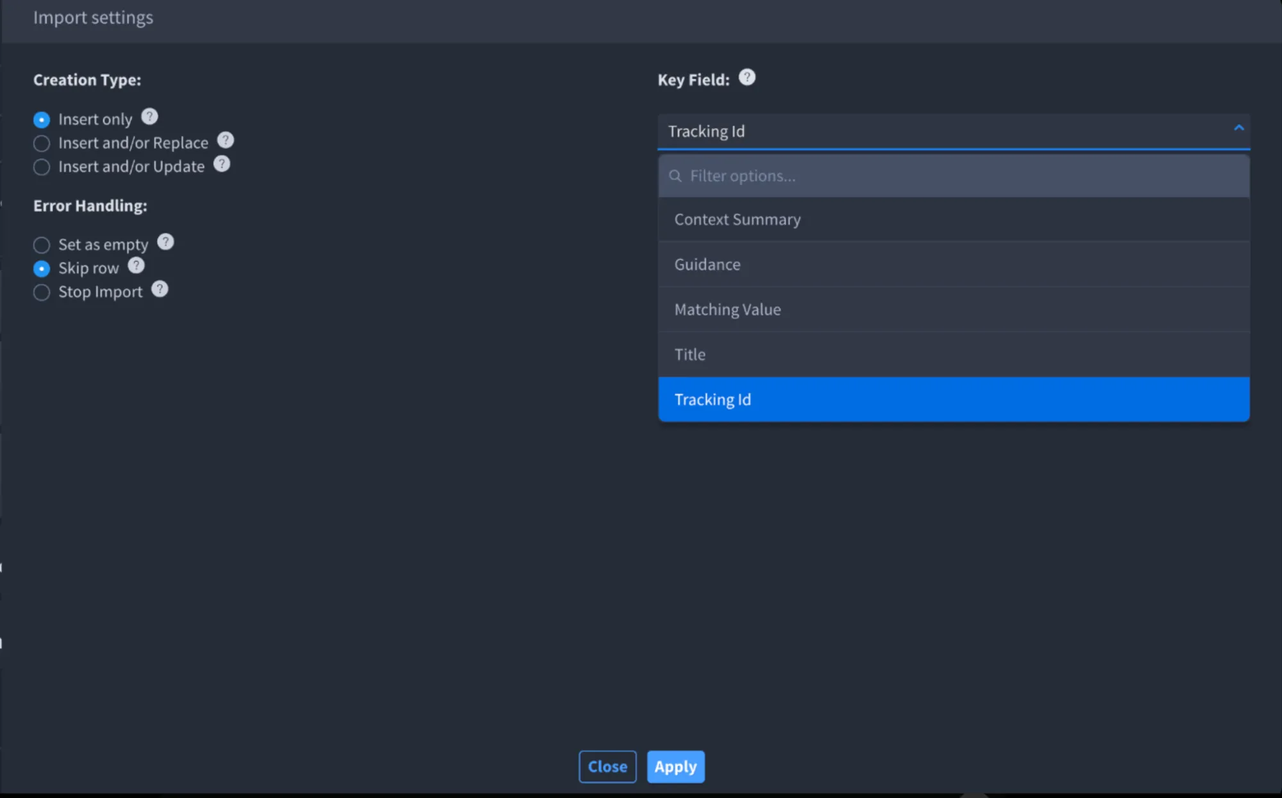Pick highlighted Tracking Id list option
The height and width of the screenshot is (798, 1282).
[x=954, y=399]
